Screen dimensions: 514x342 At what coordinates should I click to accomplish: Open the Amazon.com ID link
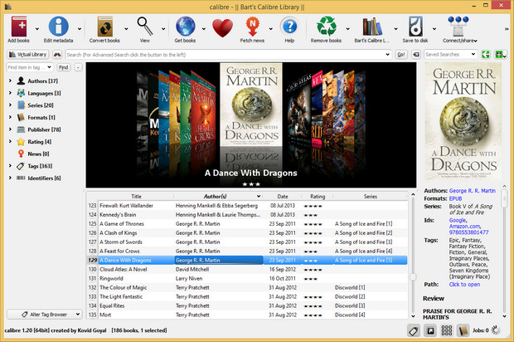[464, 226]
